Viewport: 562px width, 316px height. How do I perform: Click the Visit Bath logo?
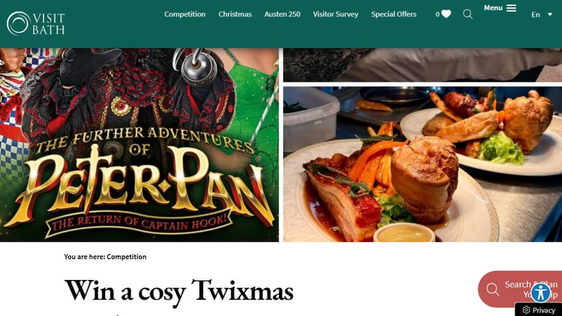coord(36,23)
